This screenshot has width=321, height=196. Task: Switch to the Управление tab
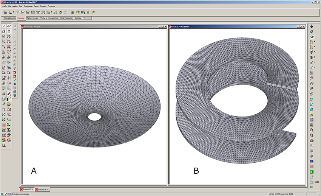[10, 18]
